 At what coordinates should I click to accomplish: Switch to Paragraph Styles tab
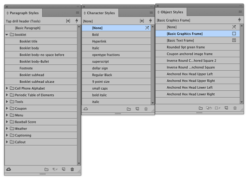tap(23, 13)
